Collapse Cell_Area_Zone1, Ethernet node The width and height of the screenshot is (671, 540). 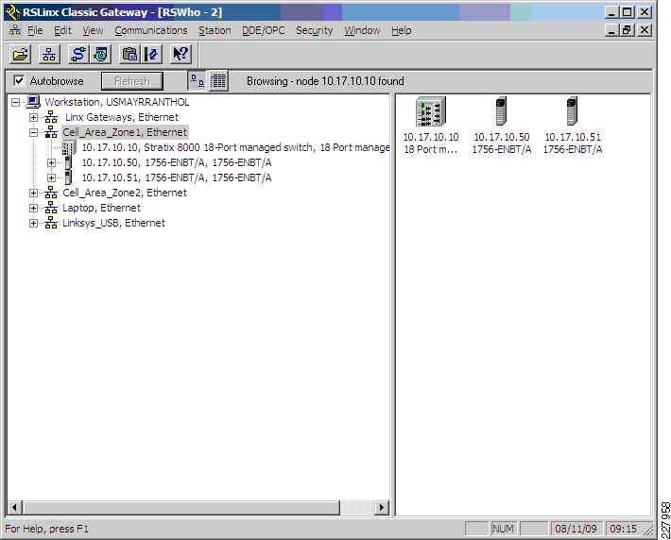click(33, 132)
